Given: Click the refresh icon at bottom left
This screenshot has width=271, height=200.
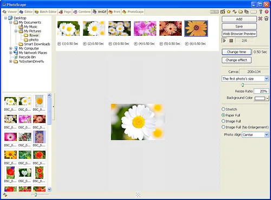Looking at the screenshot, I should [5, 195].
